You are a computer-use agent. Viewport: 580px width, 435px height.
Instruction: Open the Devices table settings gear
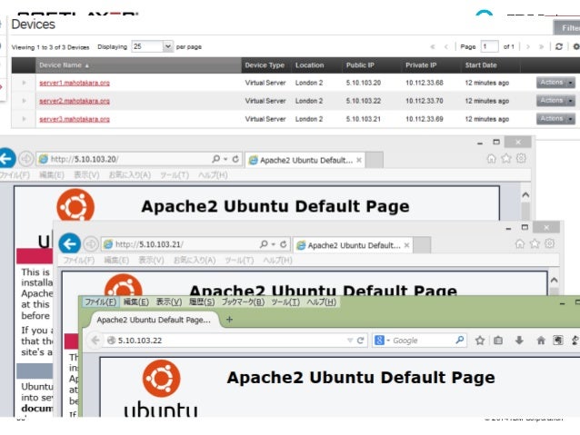576,46
